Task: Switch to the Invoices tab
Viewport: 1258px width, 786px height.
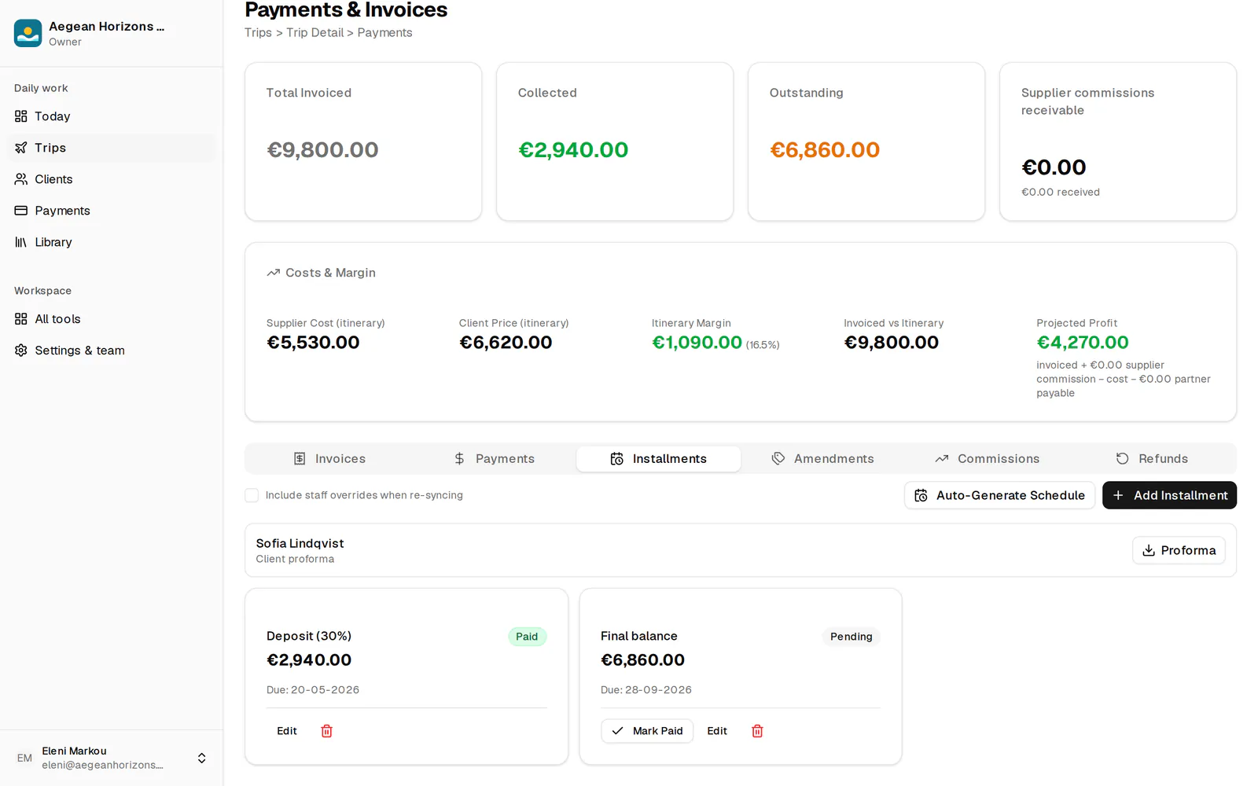Action: [329, 459]
